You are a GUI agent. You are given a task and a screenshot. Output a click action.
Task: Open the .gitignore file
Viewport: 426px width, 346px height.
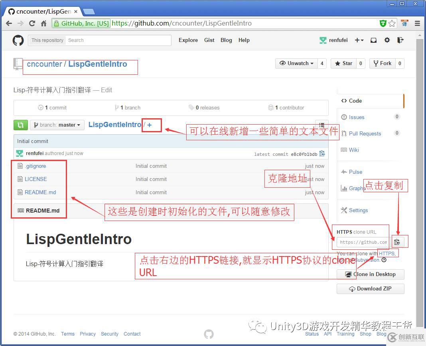coord(35,166)
